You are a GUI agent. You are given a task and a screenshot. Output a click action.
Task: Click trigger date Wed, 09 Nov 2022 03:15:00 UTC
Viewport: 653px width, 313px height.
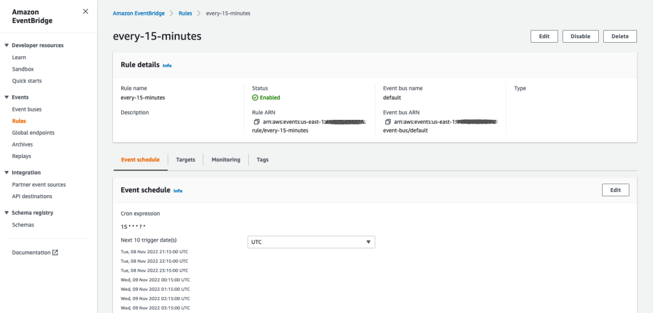pos(156,308)
